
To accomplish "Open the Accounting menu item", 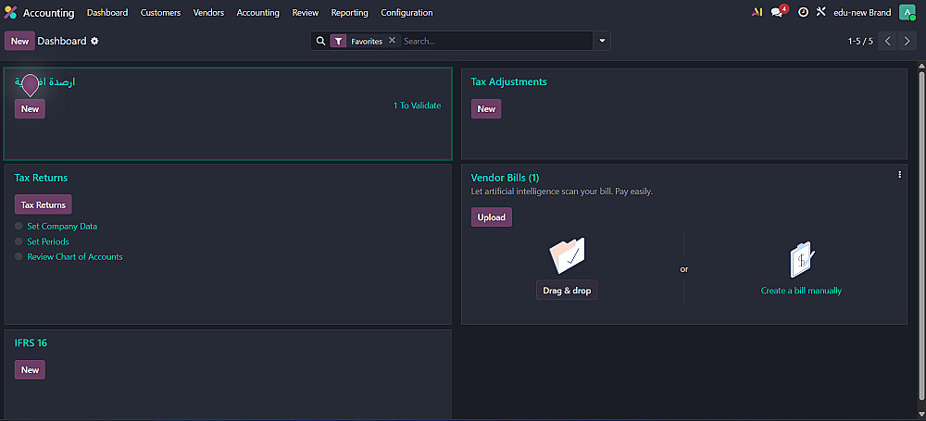I will [258, 12].
